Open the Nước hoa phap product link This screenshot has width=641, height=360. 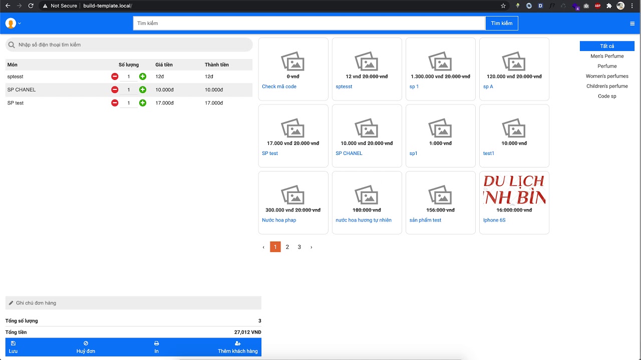point(279,220)
